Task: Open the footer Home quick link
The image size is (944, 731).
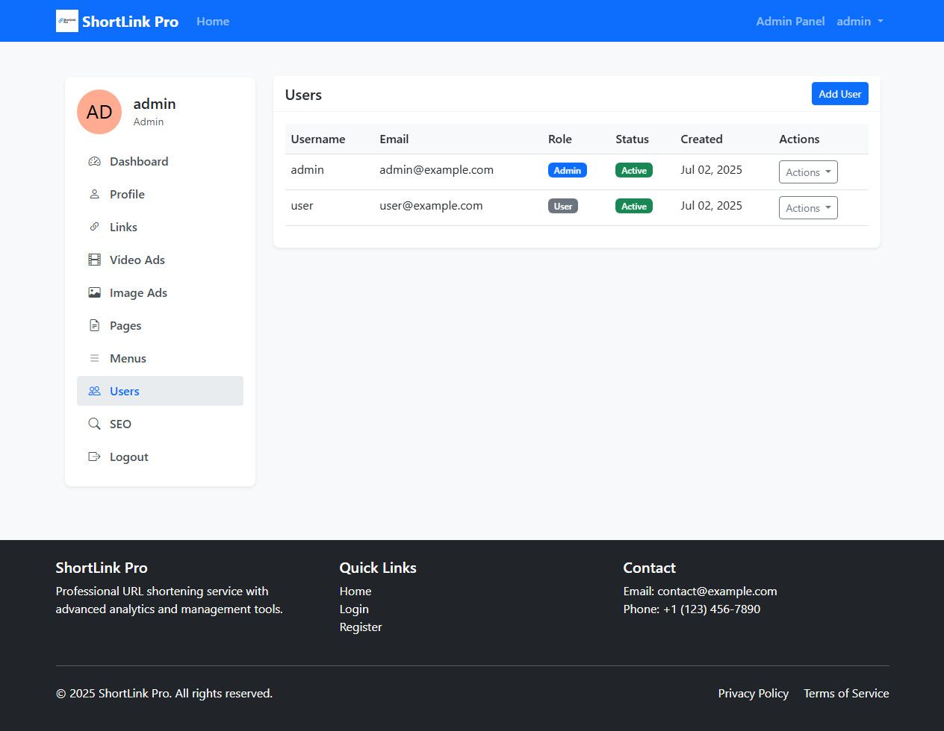Action: [x=355, y=591]
